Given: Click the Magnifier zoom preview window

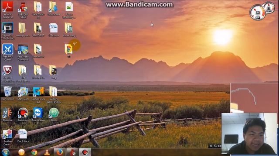Looking at the screenshot, I should pyautogui.click(x=254, y=97).
